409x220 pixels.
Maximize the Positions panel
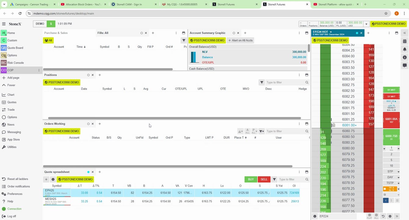click(x=307, y=75)
